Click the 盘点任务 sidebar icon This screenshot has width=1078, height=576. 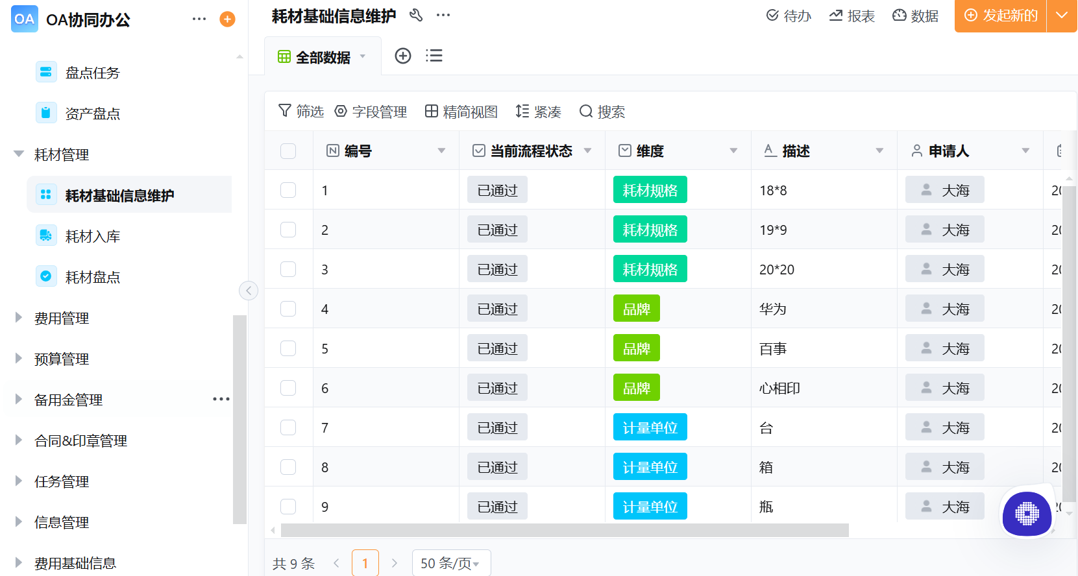(x=45, y=72)
